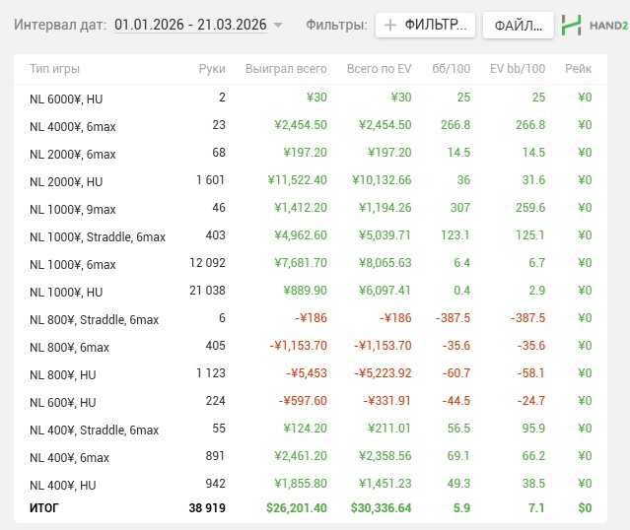This screenshot has height=530, width=630.
Task: Expand the date range dropdown arrow
Action: (278, 26)
